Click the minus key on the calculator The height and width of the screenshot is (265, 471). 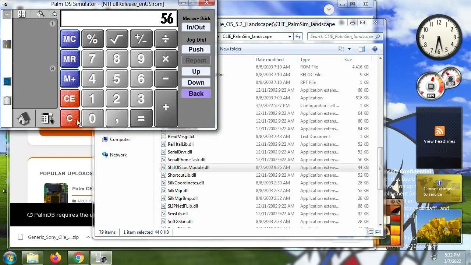tap(166, 78)
